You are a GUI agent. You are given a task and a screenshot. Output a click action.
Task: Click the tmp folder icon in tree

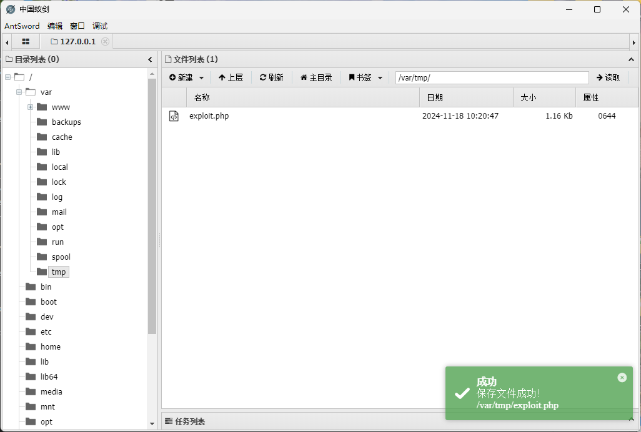coord(42,272)
